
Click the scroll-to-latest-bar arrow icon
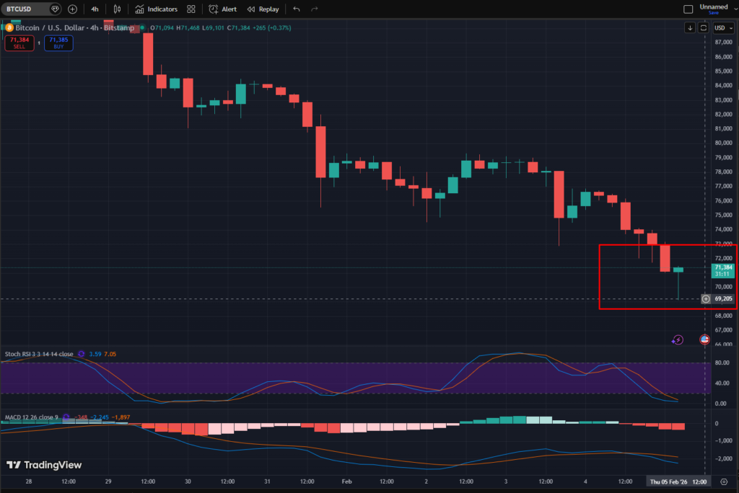point(691,27)
